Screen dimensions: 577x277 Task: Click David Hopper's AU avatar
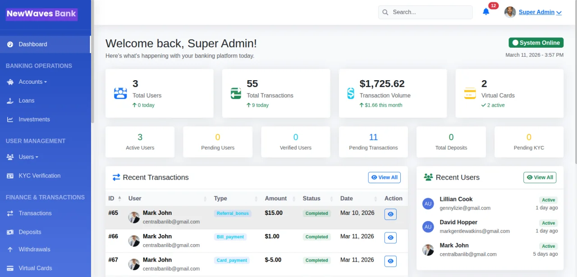point(428,227)
